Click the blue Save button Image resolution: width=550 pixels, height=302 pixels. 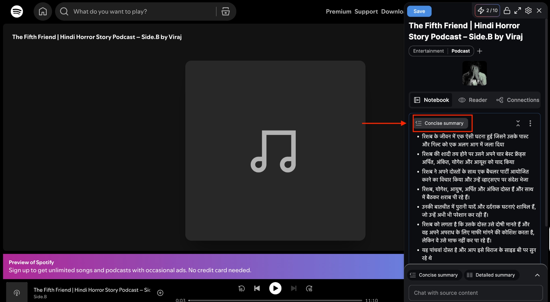(419, 11)
